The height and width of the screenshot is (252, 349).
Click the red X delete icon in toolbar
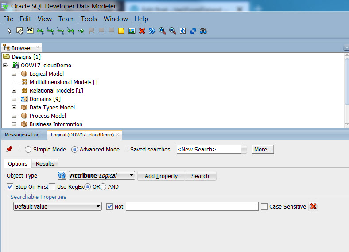[142, 31]
